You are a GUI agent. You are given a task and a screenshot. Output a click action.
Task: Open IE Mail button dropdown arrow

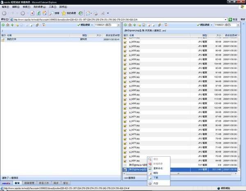tap(91, 13)
